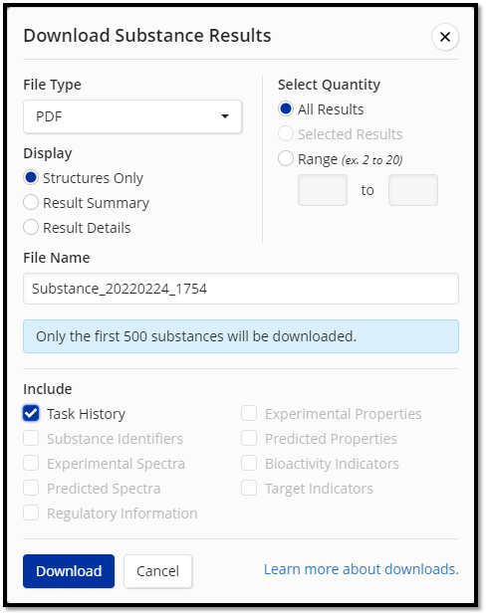Image resolution: width=487 pixels, height=616 pixels.
Task: Click the Cancel button
Action: (x=158, y=571)
